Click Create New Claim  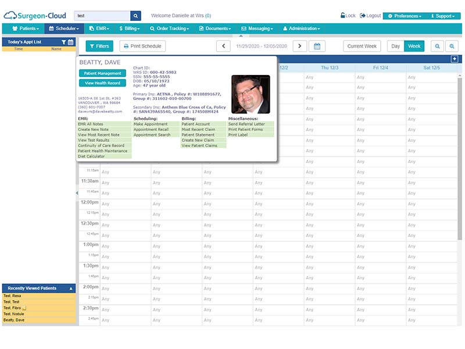point(203,140)
